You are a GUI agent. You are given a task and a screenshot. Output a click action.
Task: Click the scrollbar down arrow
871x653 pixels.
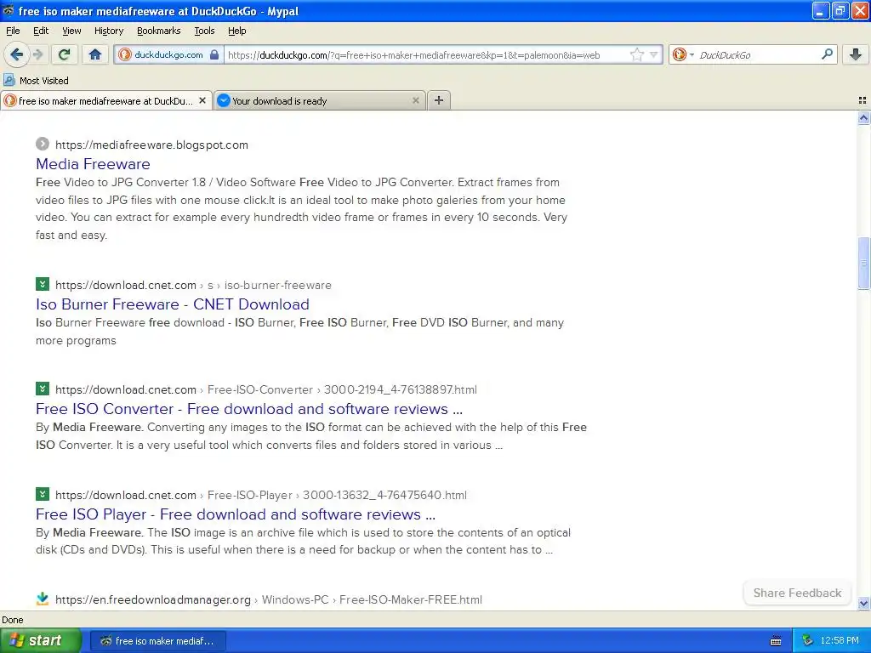click(863, 603)
